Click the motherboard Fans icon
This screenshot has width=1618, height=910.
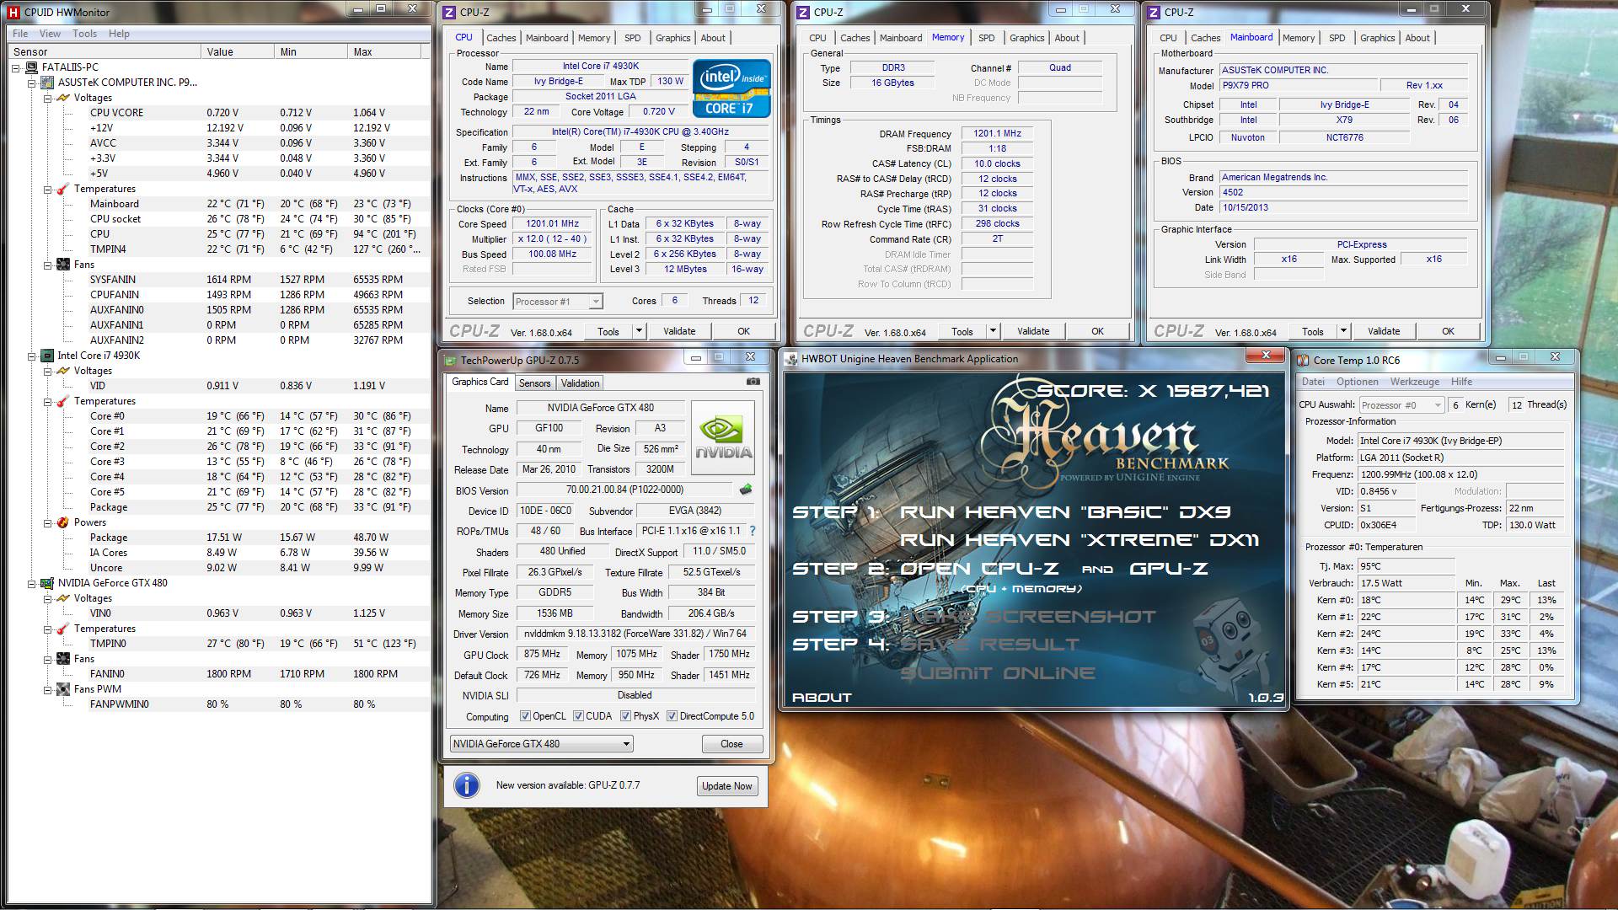(63, 265)
